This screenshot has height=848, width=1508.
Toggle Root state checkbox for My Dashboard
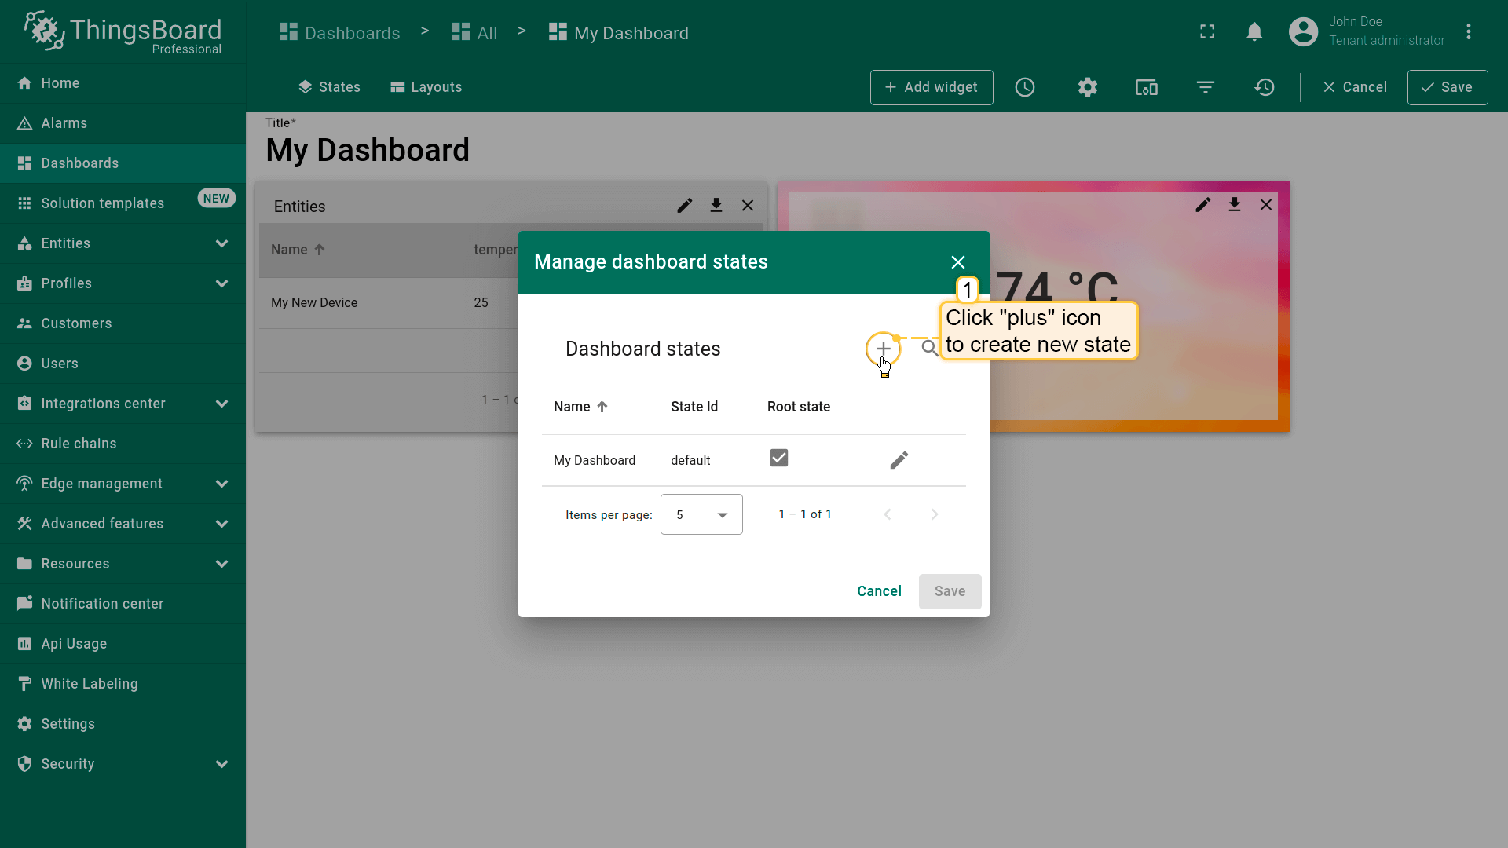(778, 458)
